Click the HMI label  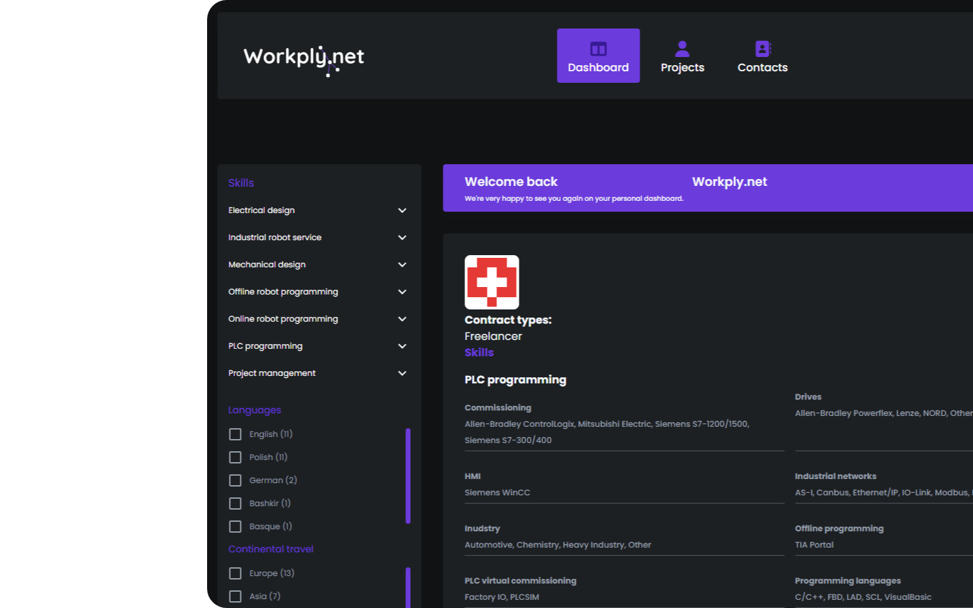473,476
